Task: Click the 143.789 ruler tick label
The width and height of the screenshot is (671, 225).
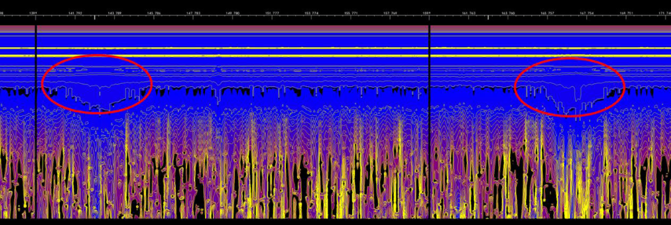Action: tap(115, 13)
